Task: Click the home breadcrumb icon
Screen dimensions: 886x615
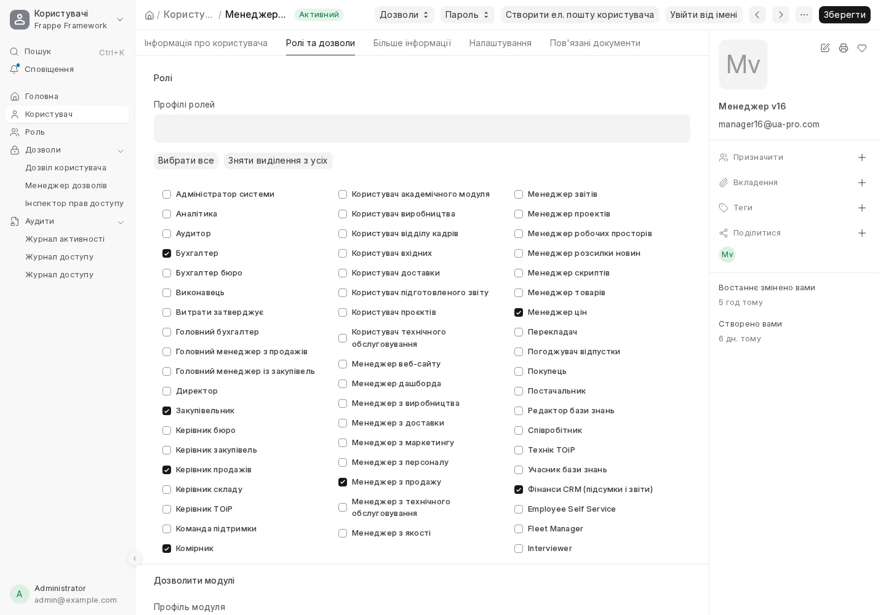Action: 150,15
